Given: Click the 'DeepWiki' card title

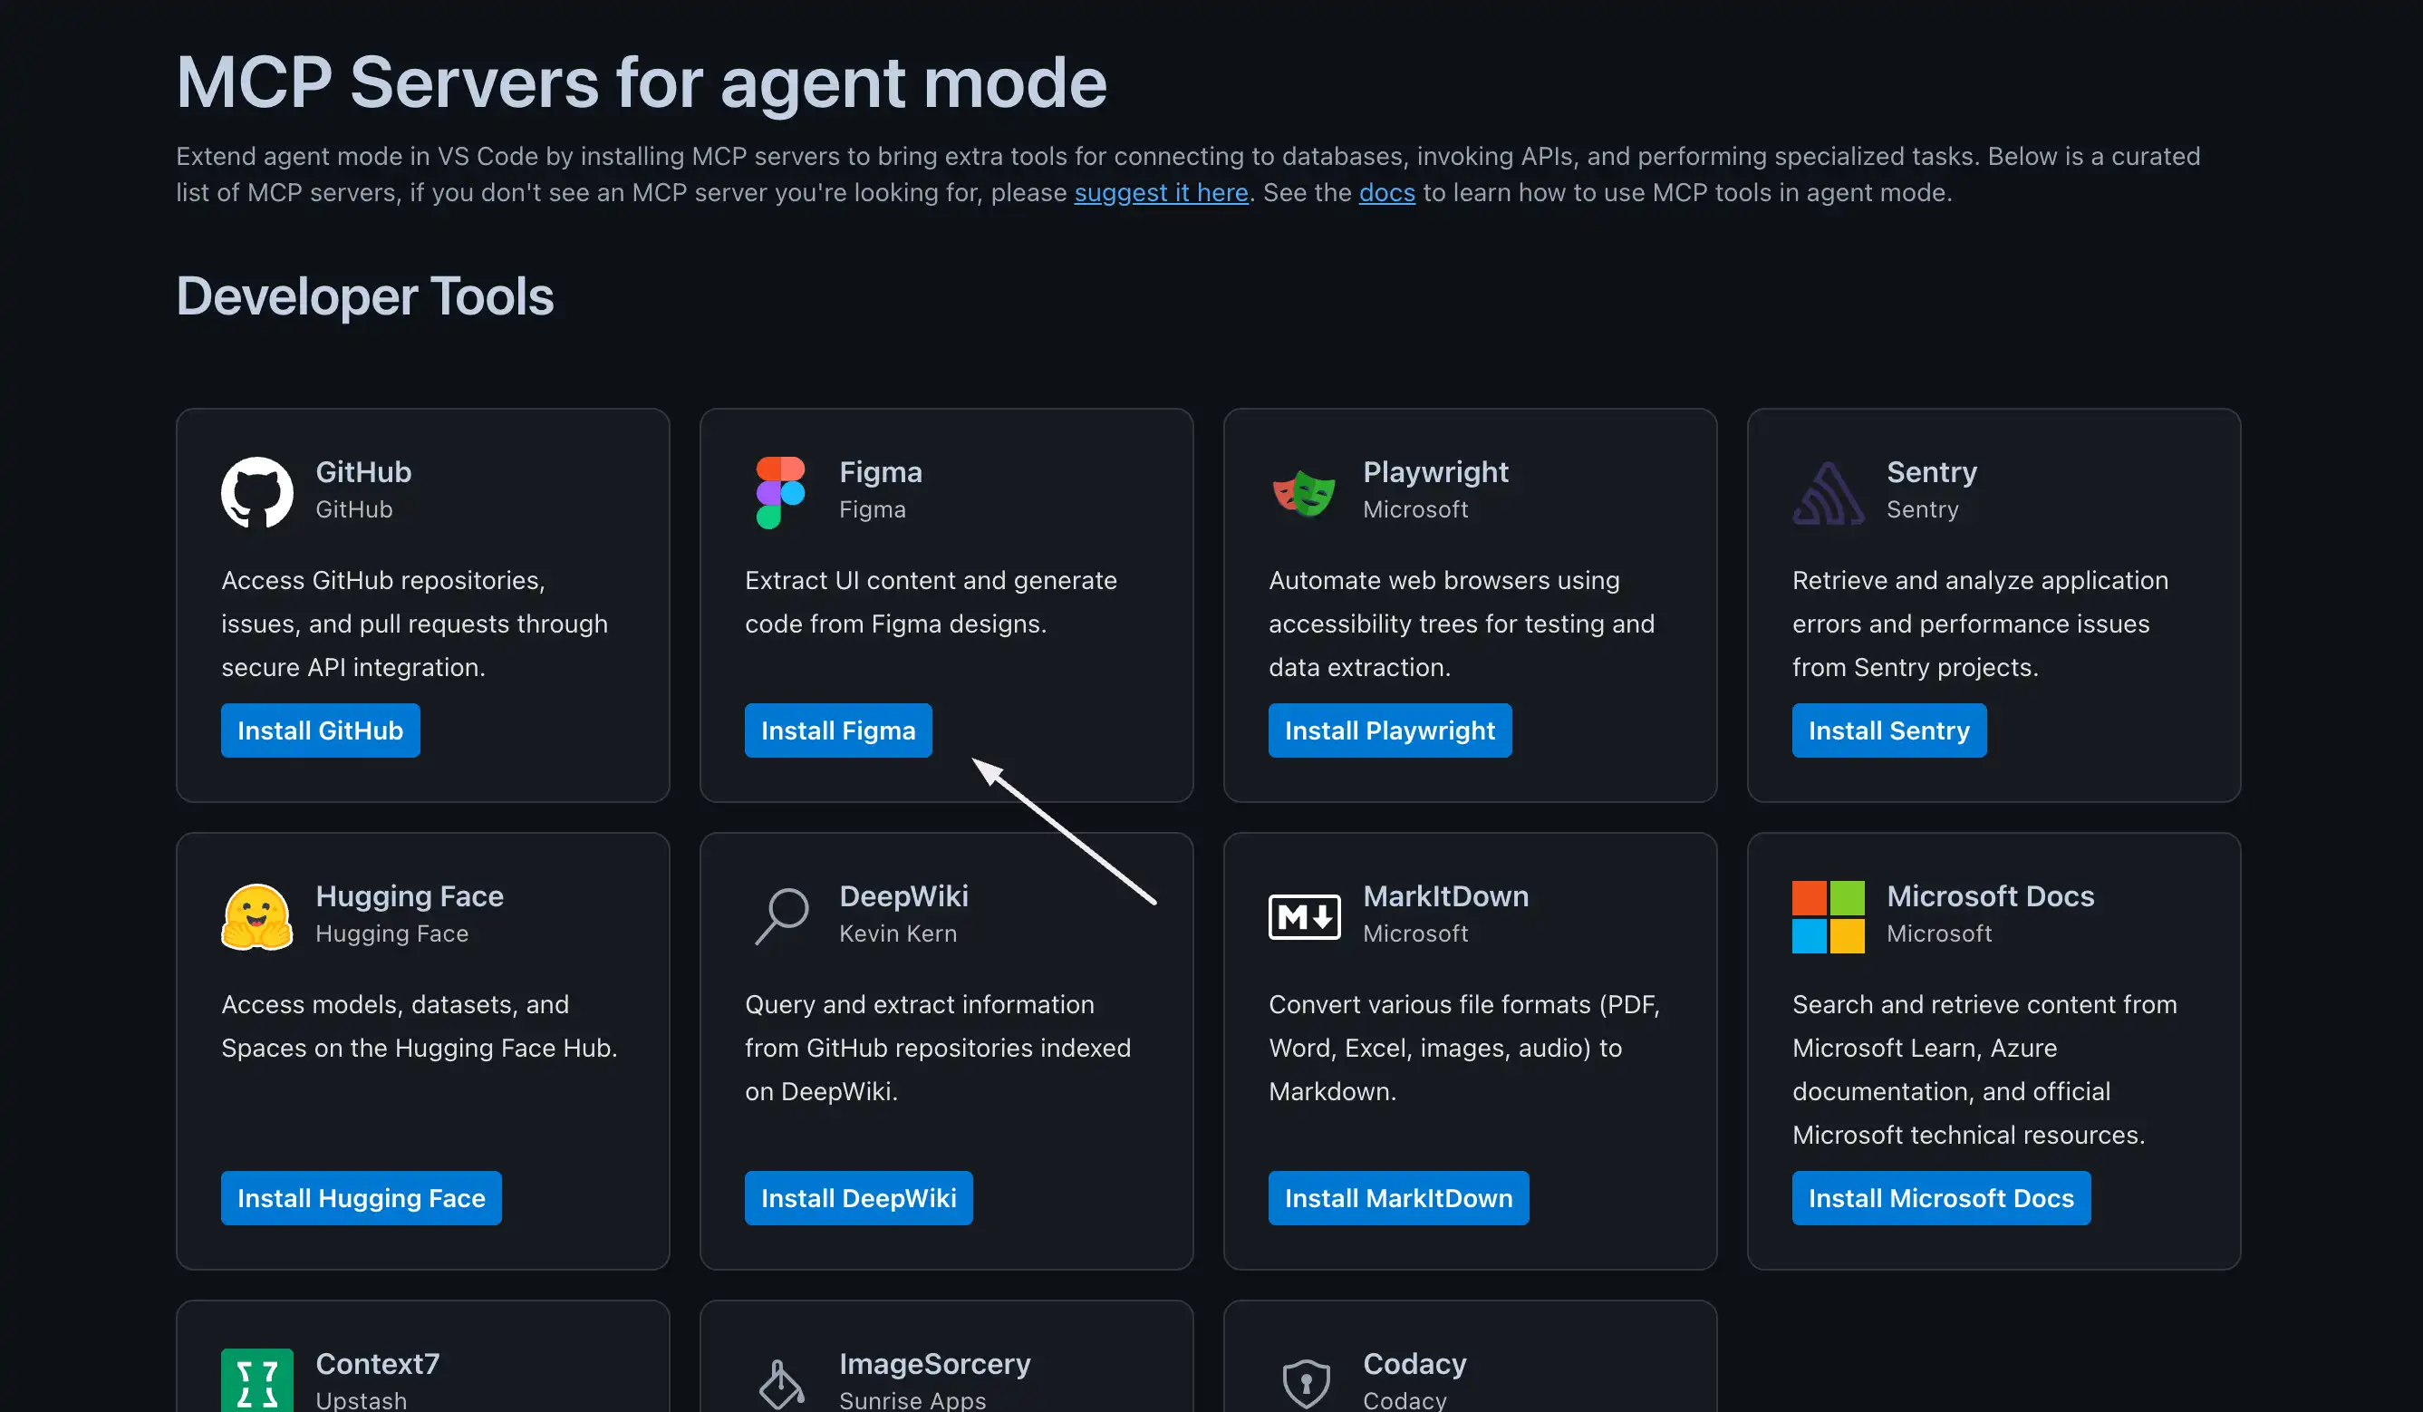Looking at the screenshot, I should (x=903, y=896).
